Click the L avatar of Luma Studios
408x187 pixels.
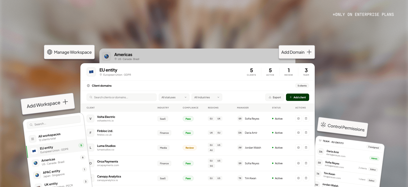pos(90,148)
